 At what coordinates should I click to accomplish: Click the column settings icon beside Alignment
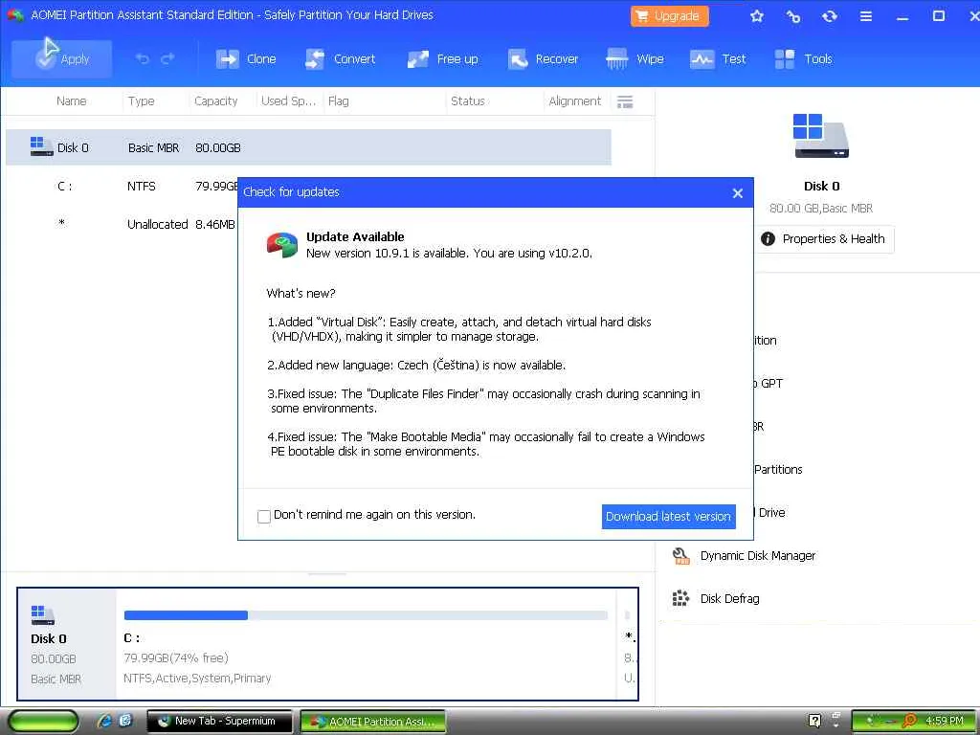tap(624, 101)
